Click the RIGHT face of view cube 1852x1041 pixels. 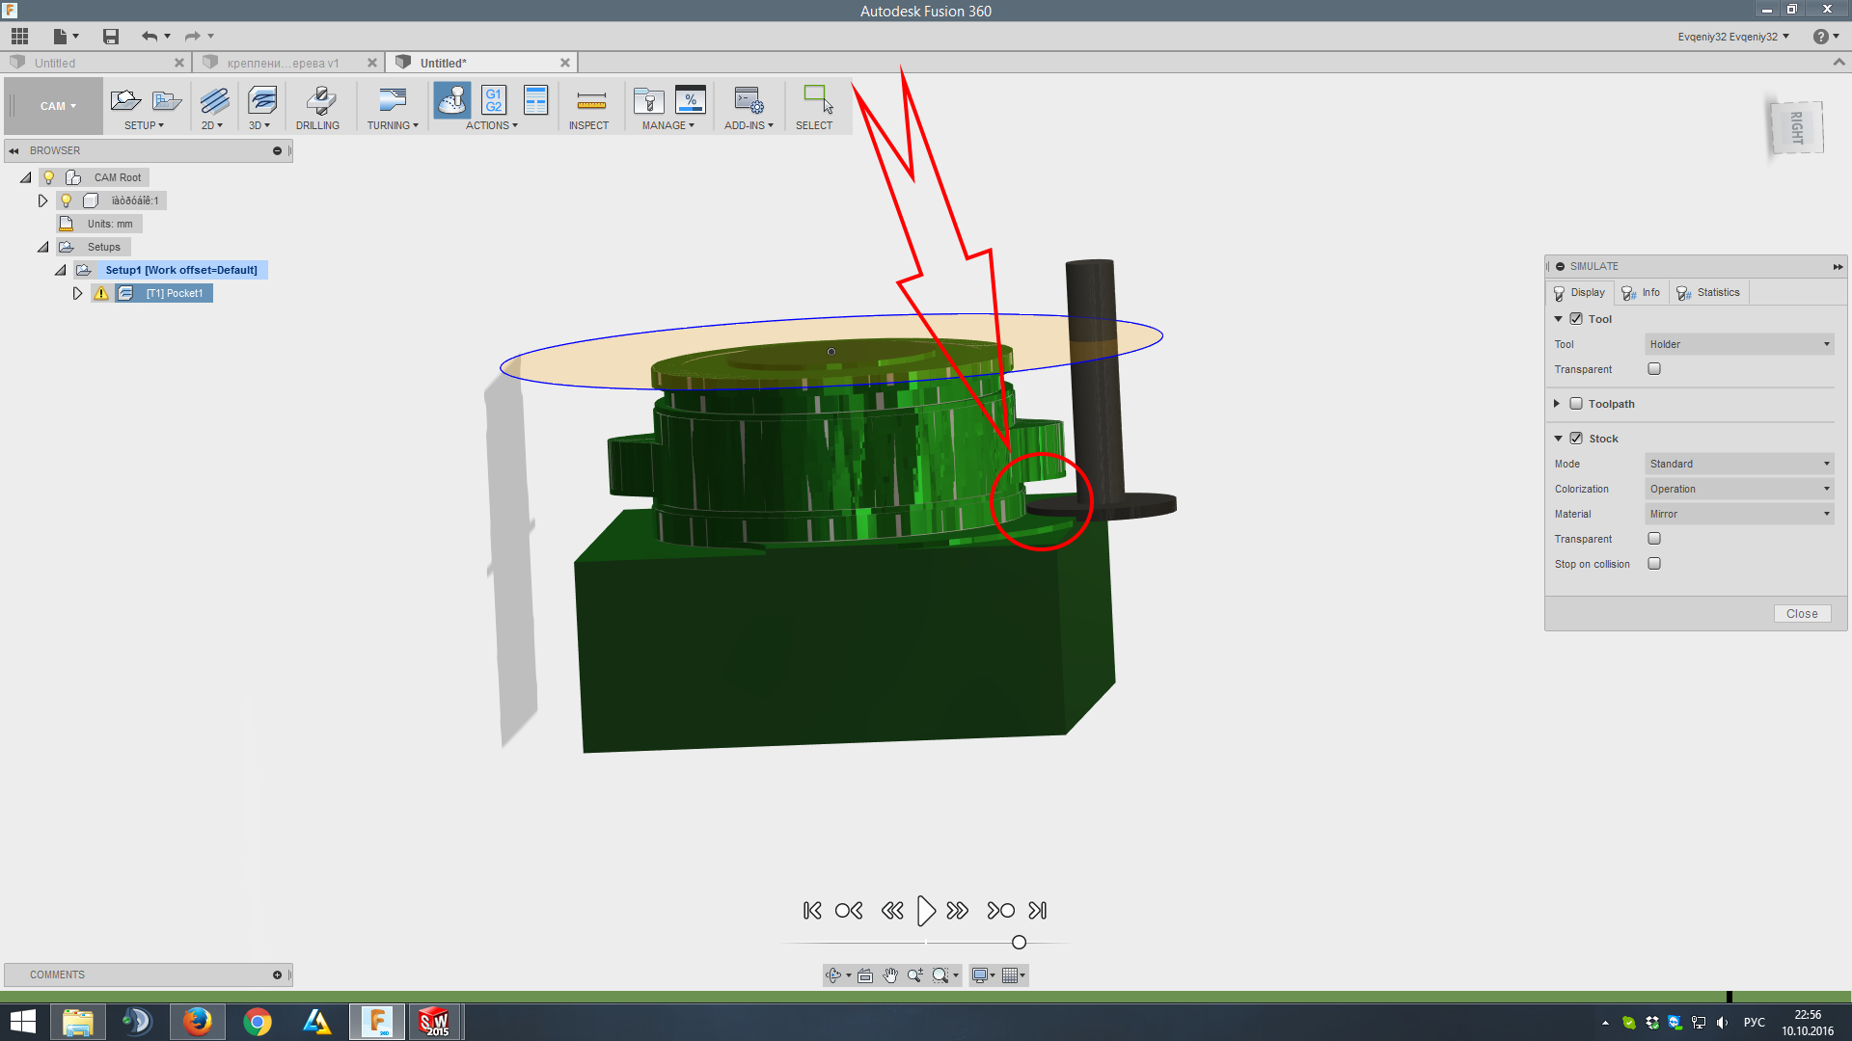(x=1796, y=127)
